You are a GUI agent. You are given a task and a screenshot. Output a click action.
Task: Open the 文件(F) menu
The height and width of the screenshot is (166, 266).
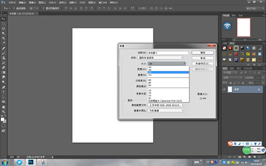point(12,3)
